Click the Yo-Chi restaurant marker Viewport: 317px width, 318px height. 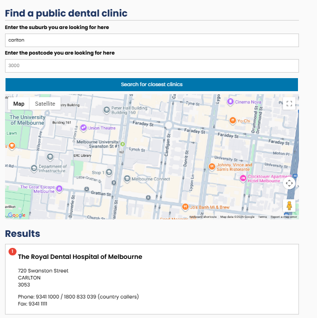tap(233, 121)
